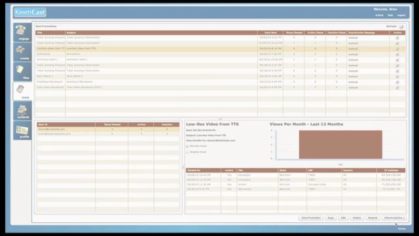Click the brown bar in monthly chart

tap(340, 144)
